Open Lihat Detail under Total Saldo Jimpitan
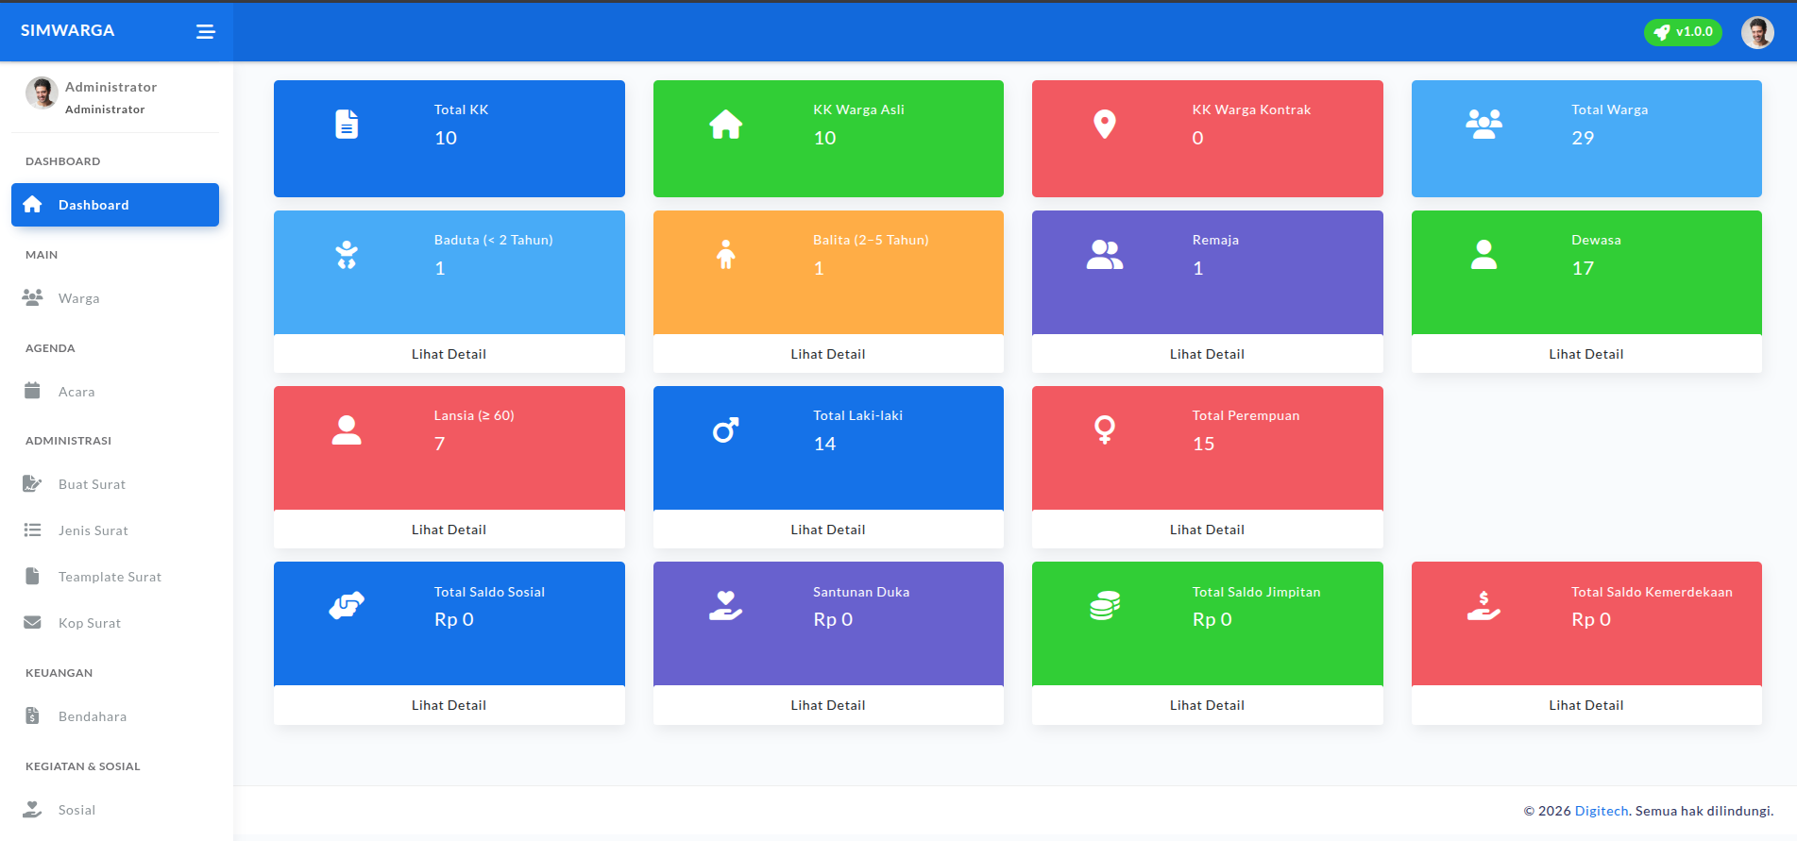Viewport: 1797px width, 841px height. [1208, 705]
